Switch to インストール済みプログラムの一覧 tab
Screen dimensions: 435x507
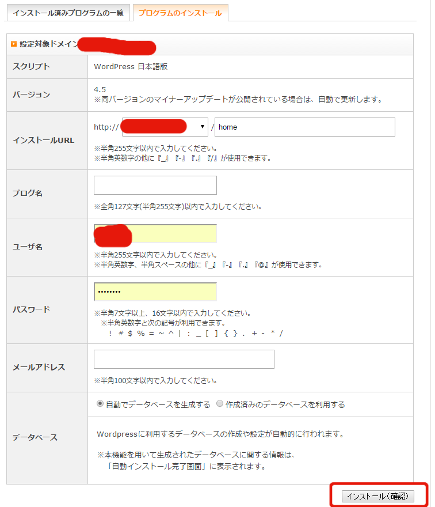[x=68, y=13]
